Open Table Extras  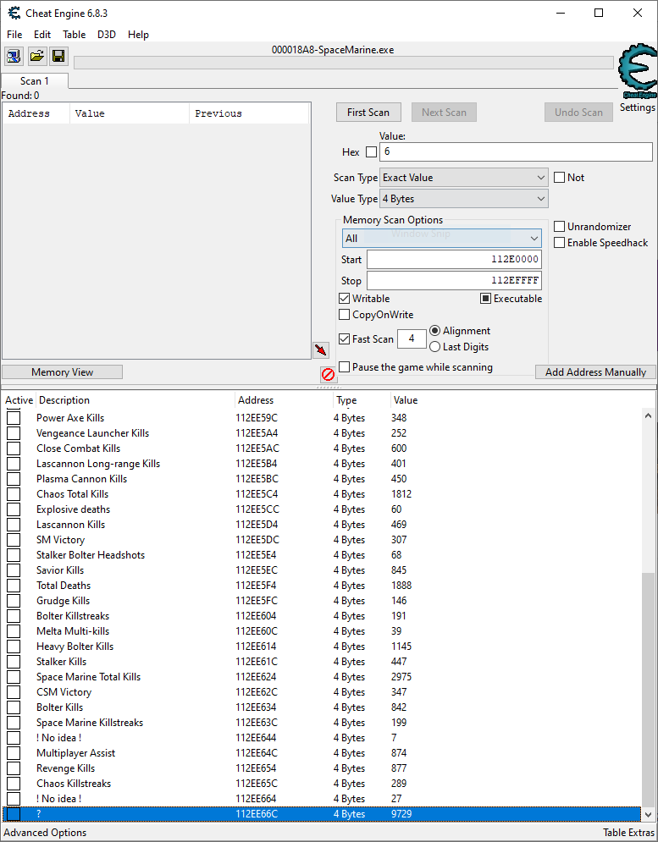coord(628,833)
